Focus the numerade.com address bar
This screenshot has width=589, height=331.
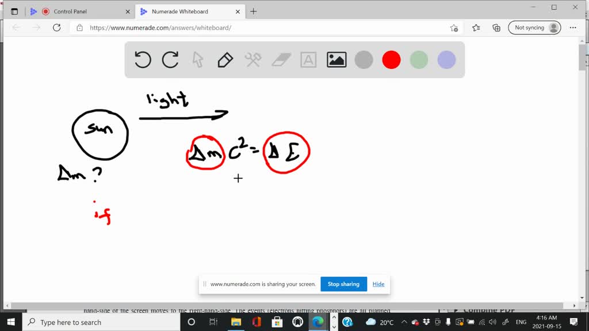tap(267, 28)
